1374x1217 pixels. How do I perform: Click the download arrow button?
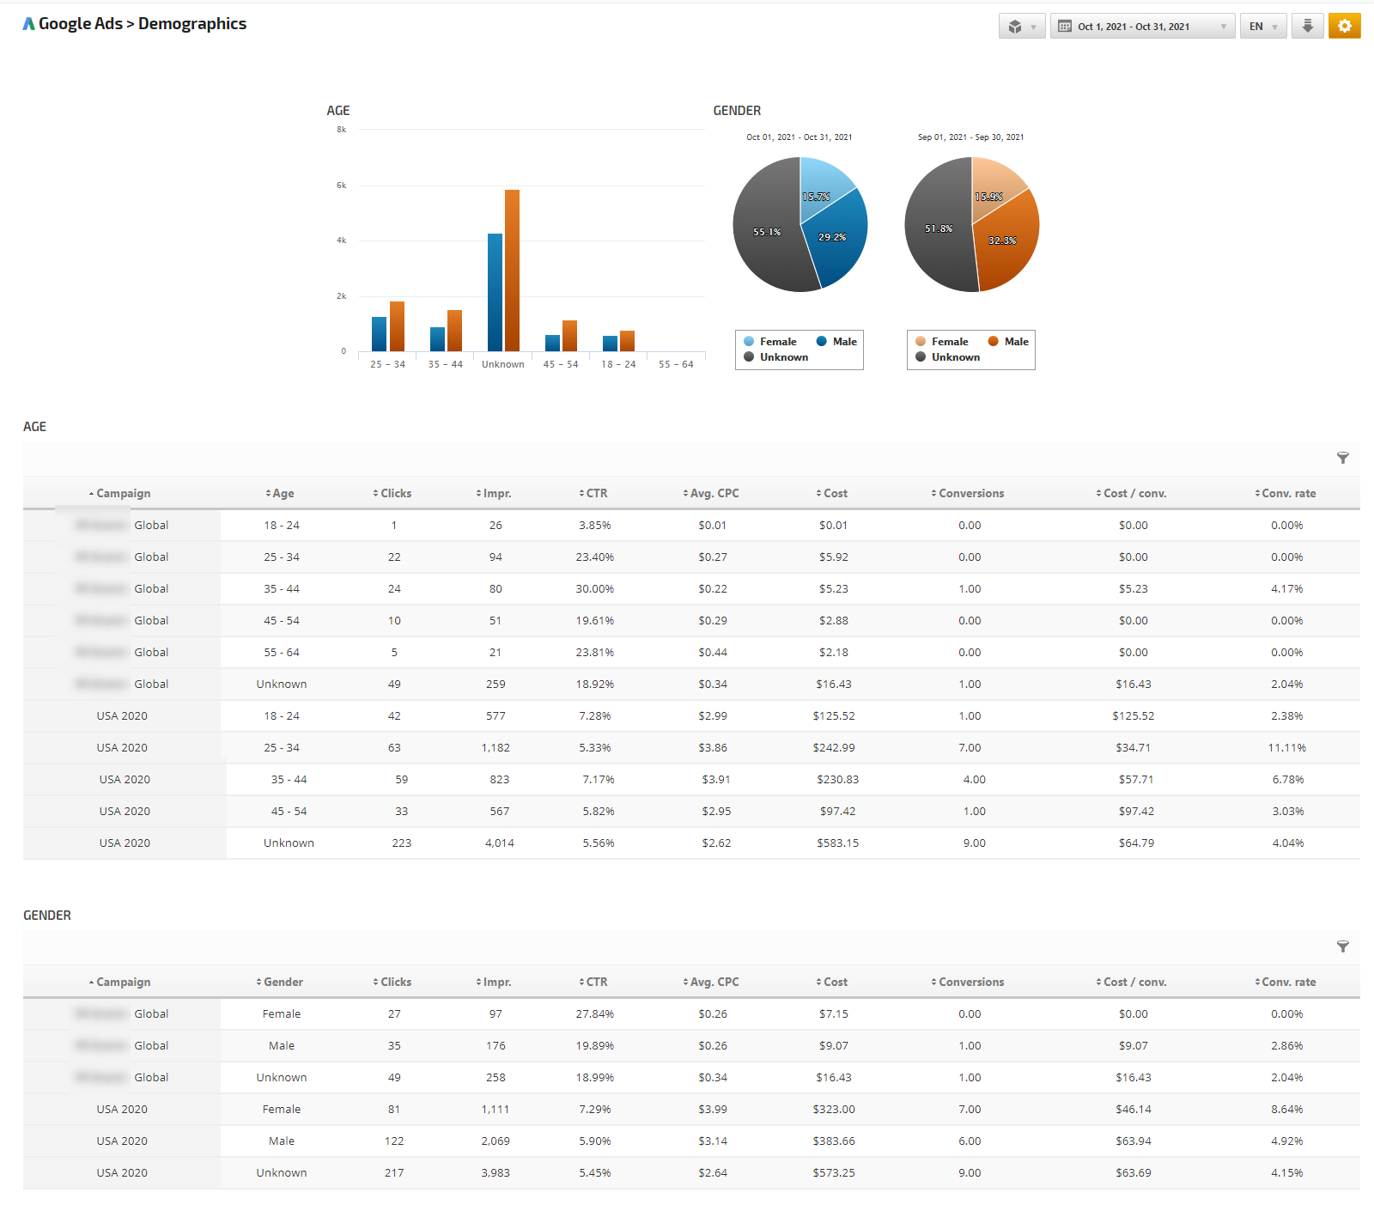1307,26
